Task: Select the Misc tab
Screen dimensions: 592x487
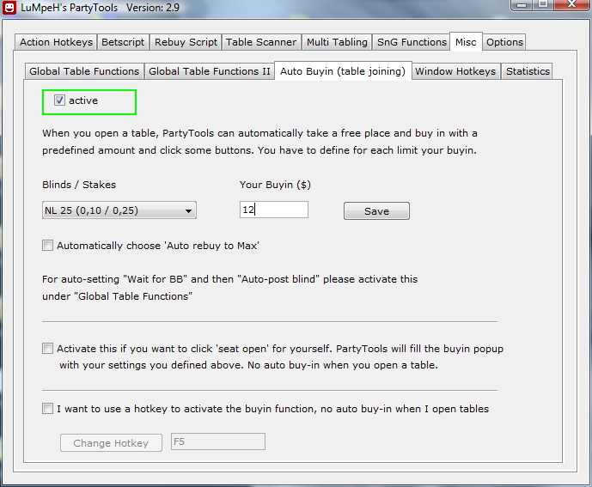Action: 466,41
